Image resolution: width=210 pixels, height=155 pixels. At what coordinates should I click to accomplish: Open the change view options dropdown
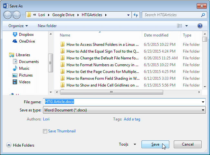tap(187, 26)
